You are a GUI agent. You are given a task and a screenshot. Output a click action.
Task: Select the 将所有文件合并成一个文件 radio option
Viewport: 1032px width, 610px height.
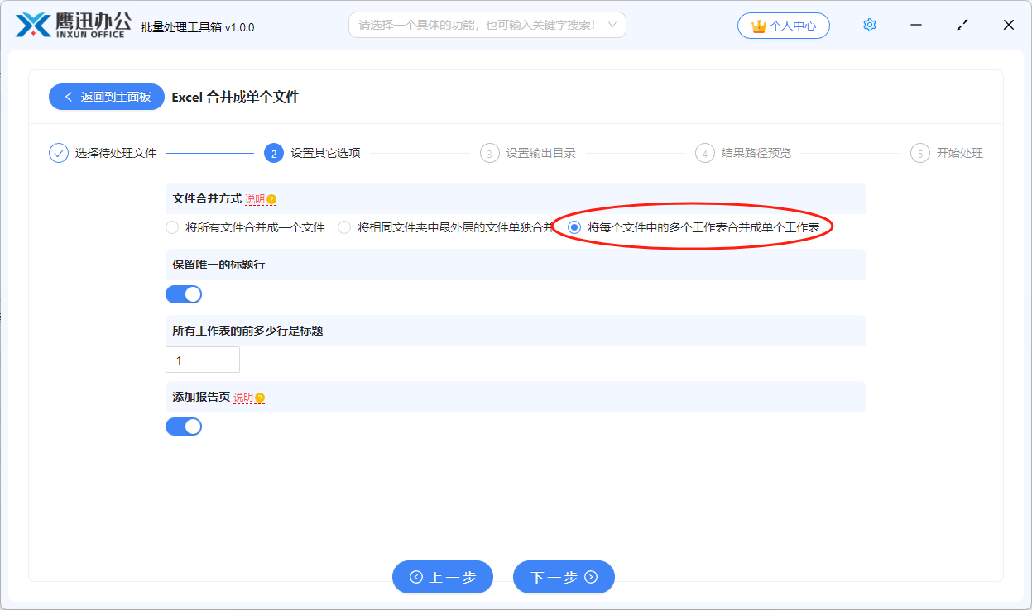[171, 226]
